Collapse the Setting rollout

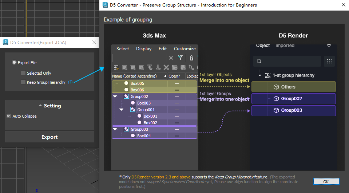coord(49,106)
